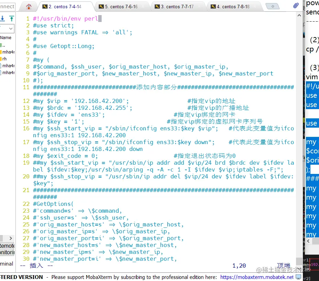Click the centos 7-6-16 tab icon

[x=101, y=7]
